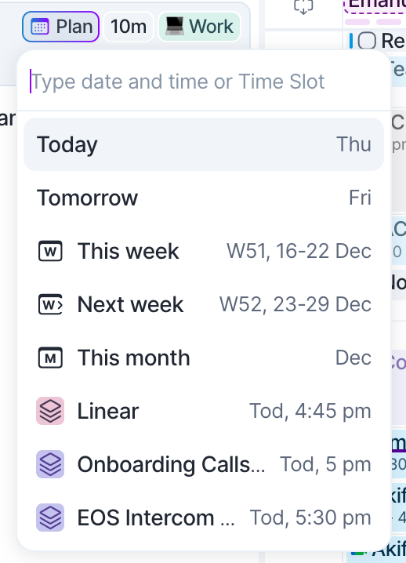The image size is (406, 563).
Task: Pick Onboarding Calls slot at 5 pm
Action: tap(204, 464)
